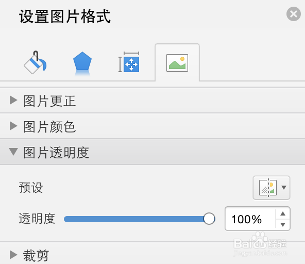
Task: Close the 设置图片格式 pane
Action: coord(294,14)
